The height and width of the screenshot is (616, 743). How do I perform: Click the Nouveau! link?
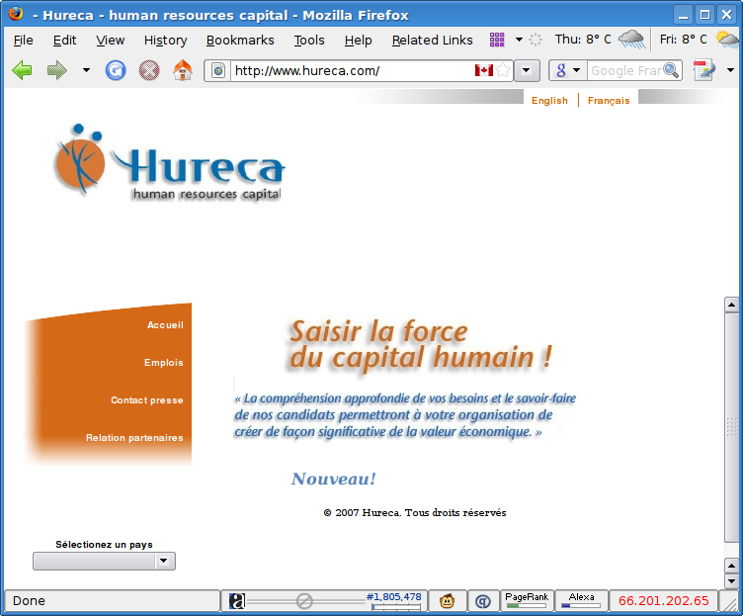(334, 479)
